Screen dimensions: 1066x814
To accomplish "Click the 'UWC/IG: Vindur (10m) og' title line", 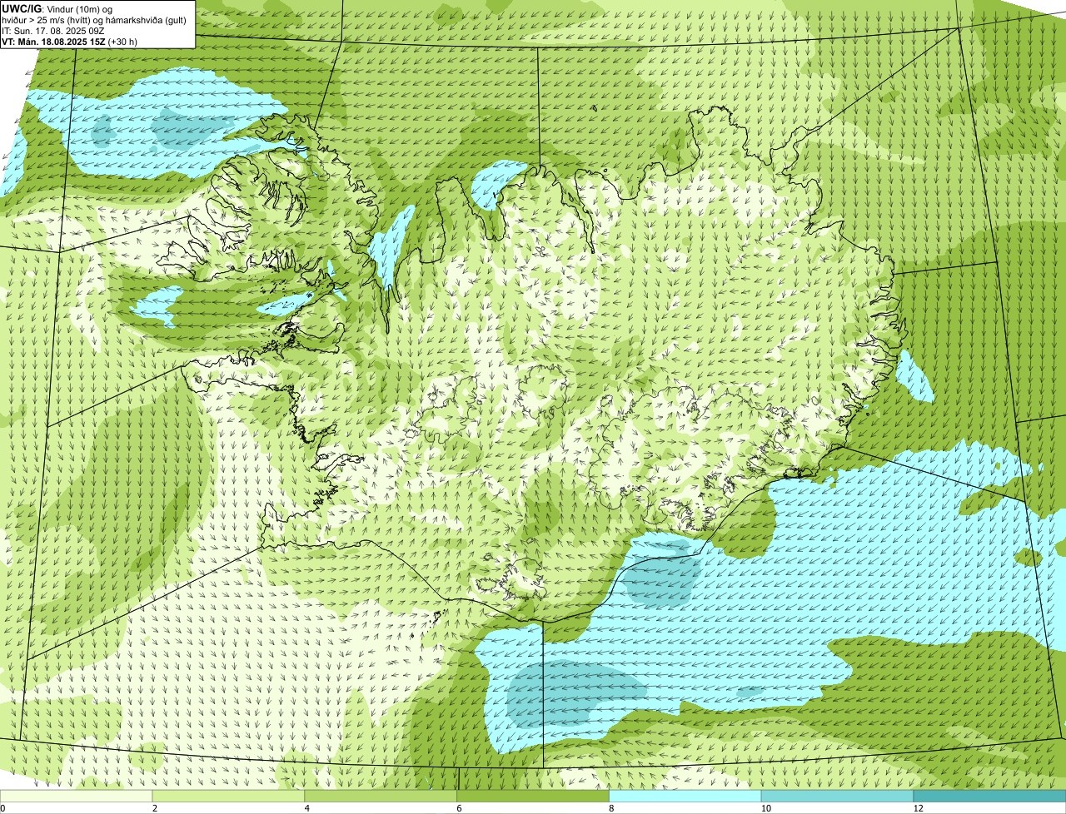I will (57, 8).
